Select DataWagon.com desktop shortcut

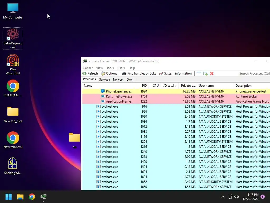coord(13,39)
